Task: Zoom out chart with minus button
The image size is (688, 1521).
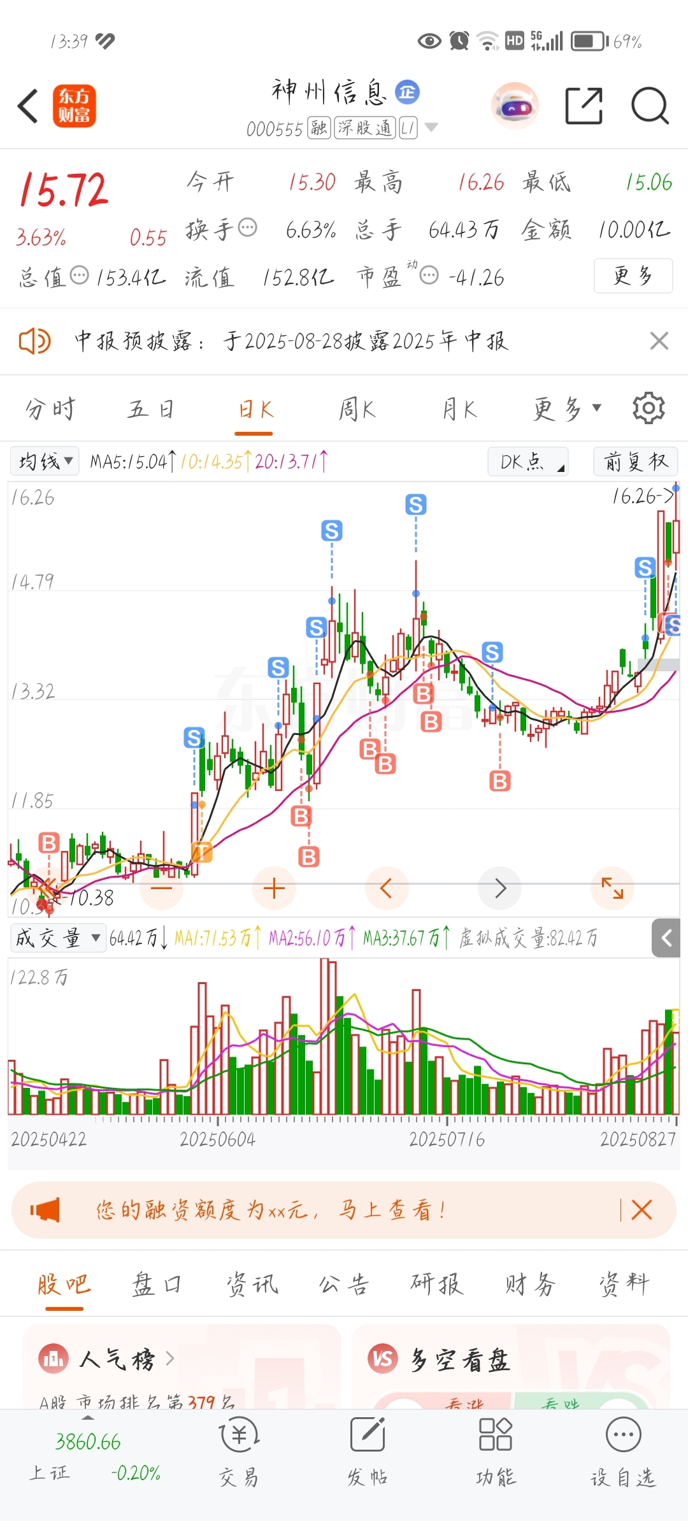Action: point(162,888)
